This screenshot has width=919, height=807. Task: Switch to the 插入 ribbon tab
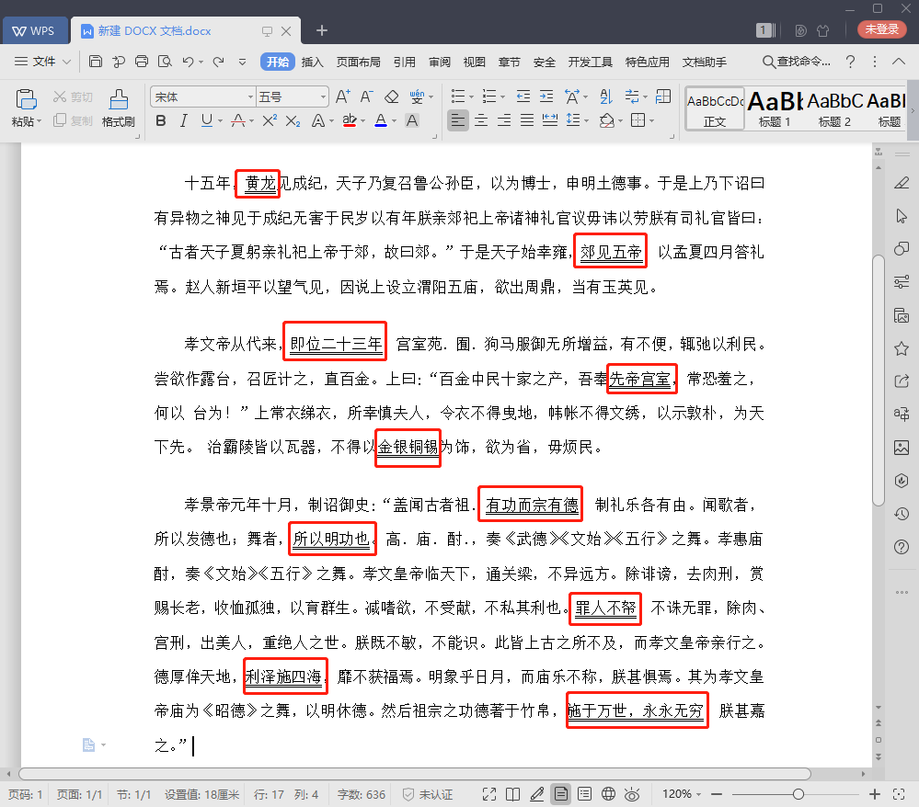pos(313,62)
